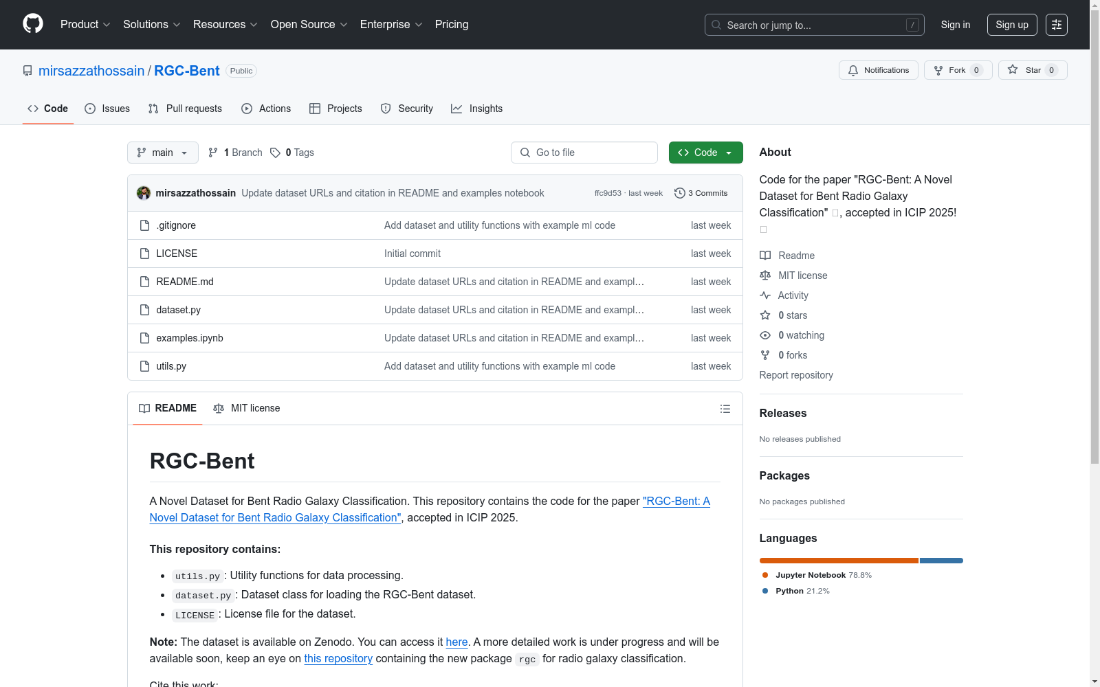Open the mirsazzathossain owner profile link

[91, 71]
